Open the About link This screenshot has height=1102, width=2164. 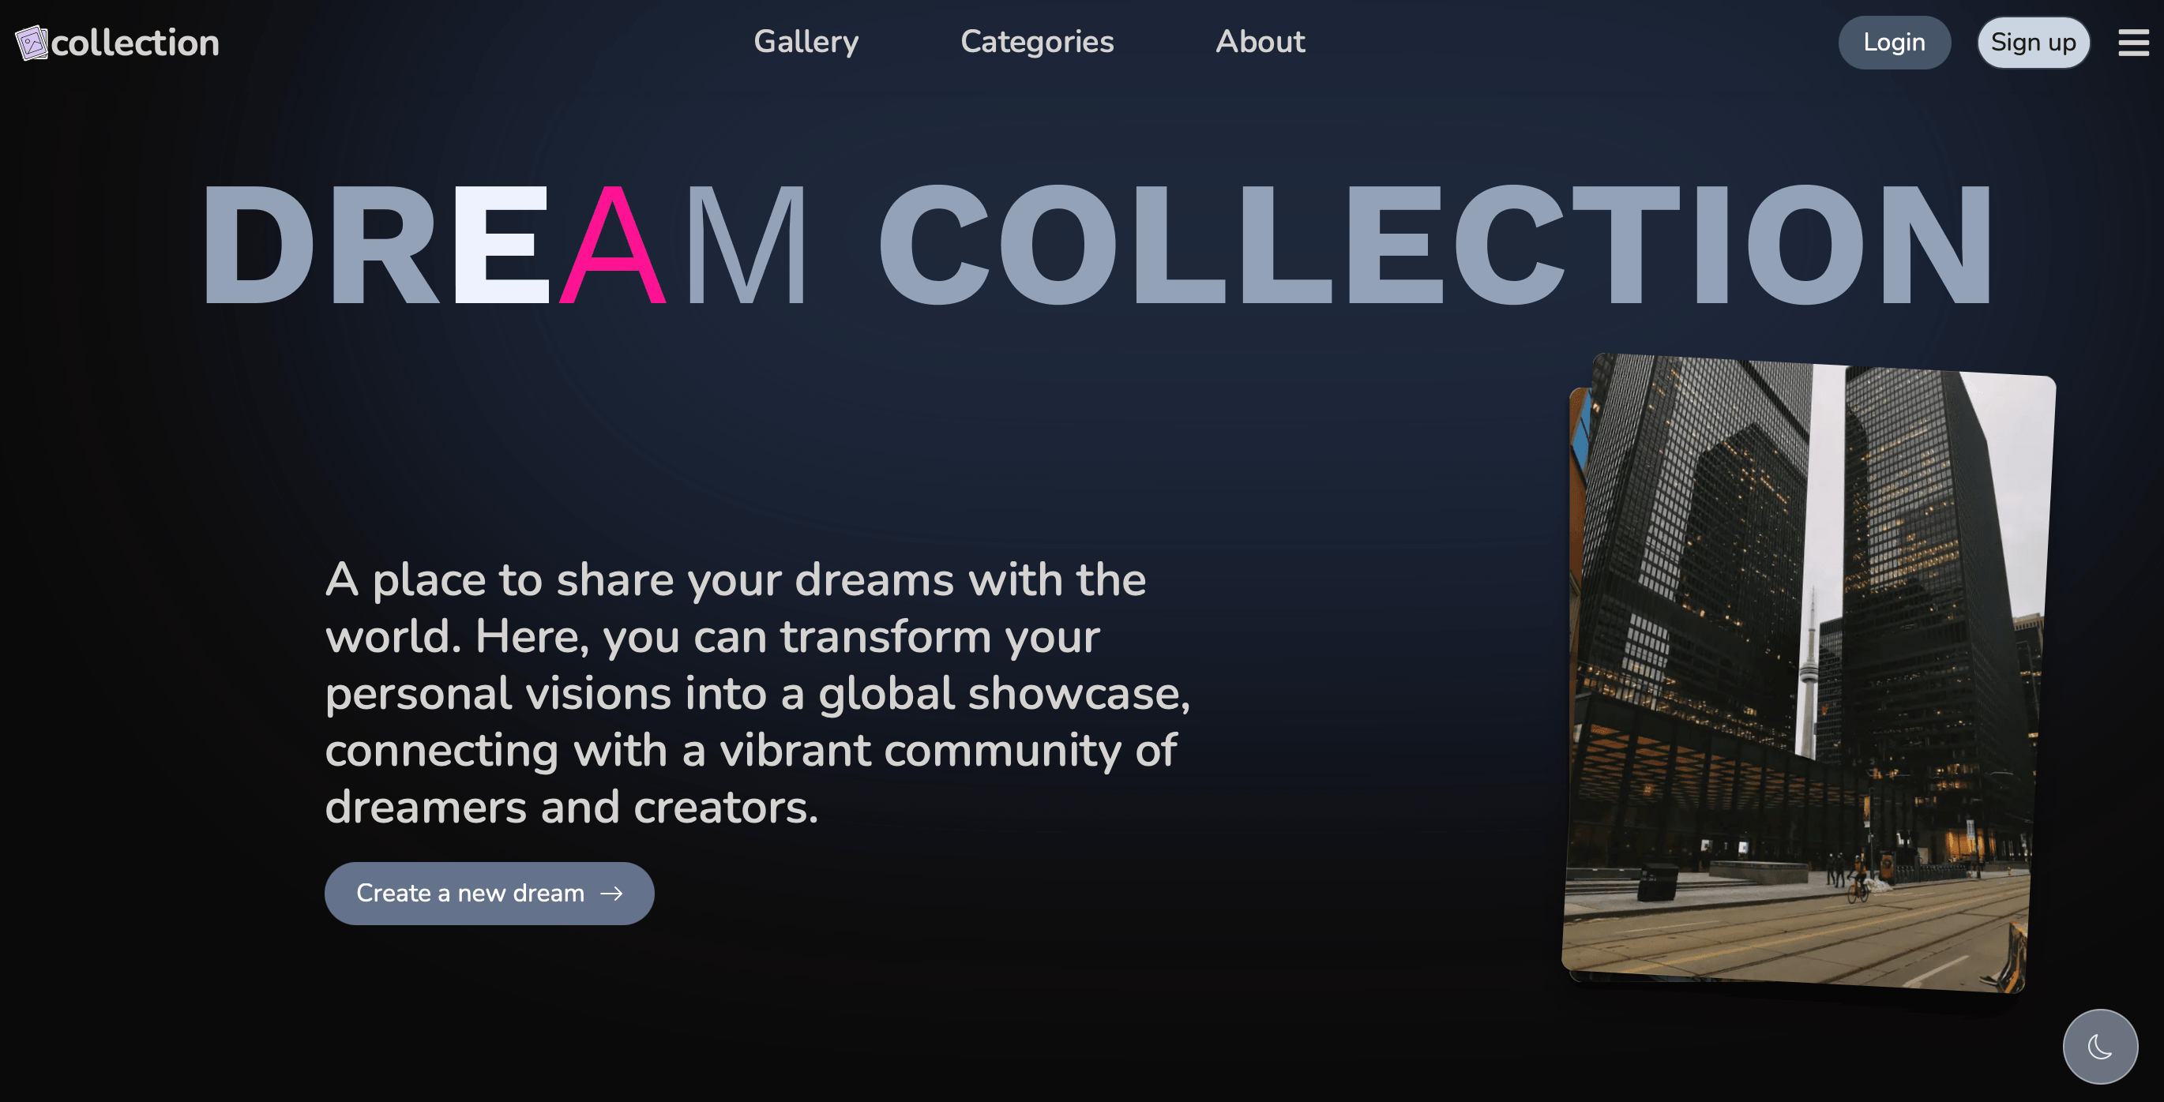click(x=1260, y=41)
